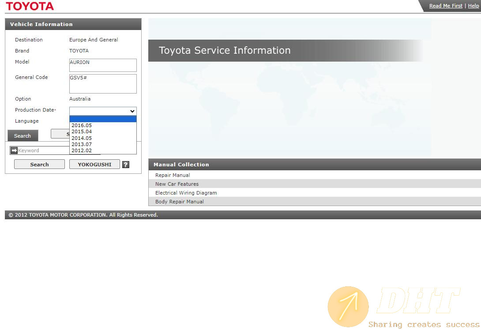Click the General Code label
The image size is (481, 330).
31,77
